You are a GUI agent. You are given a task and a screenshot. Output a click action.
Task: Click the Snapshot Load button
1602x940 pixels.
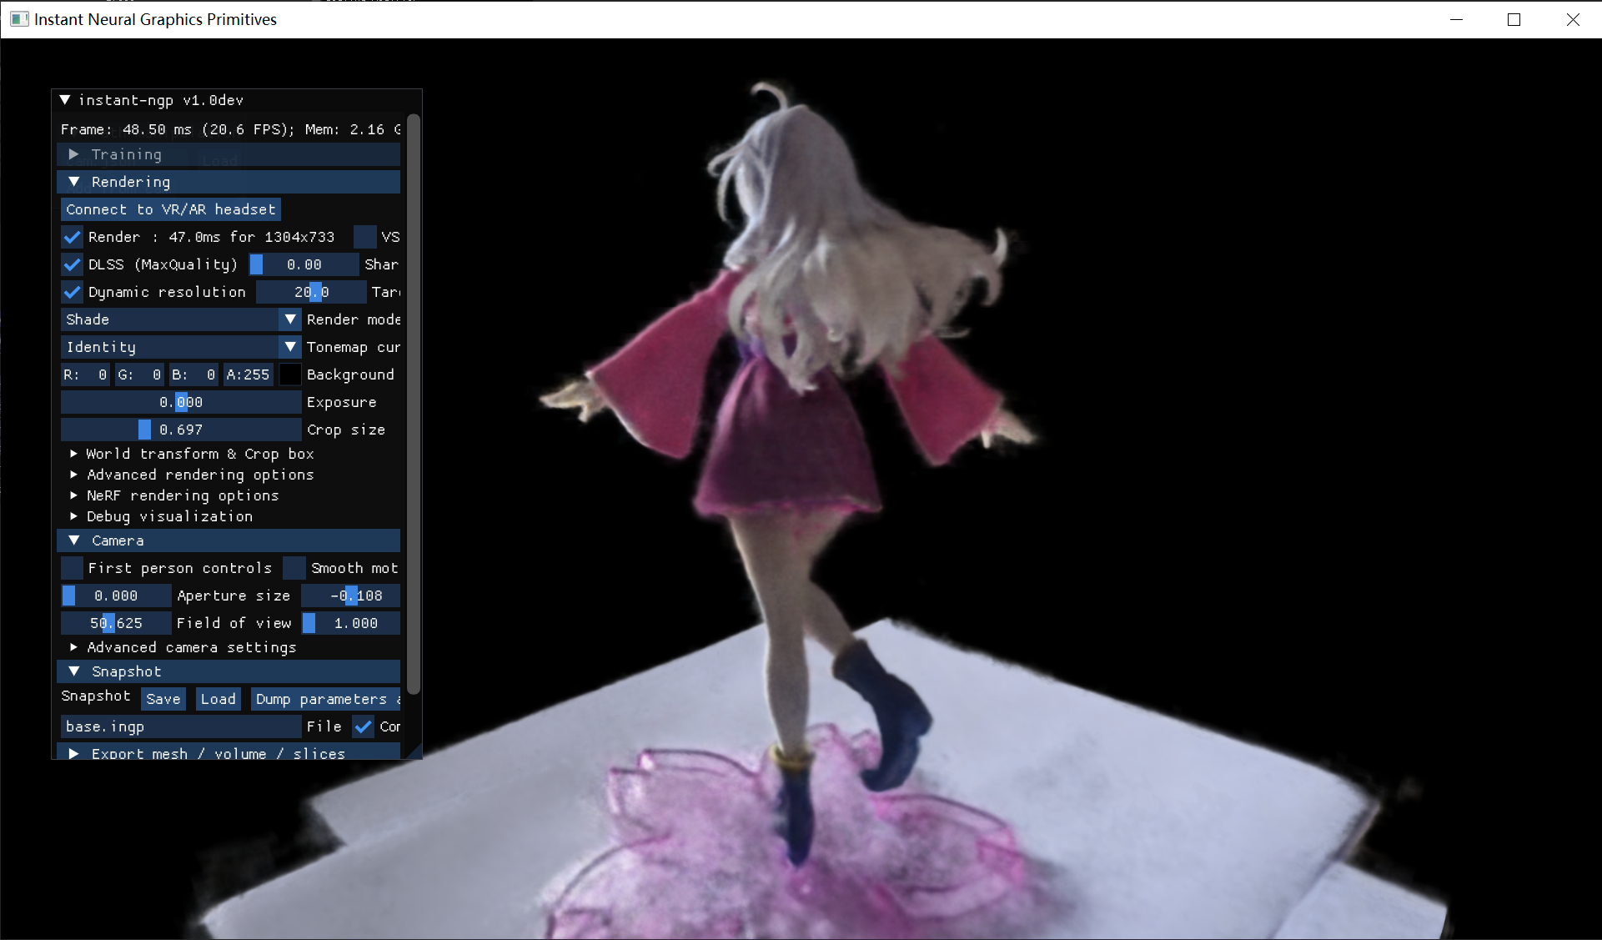(218, 699)
